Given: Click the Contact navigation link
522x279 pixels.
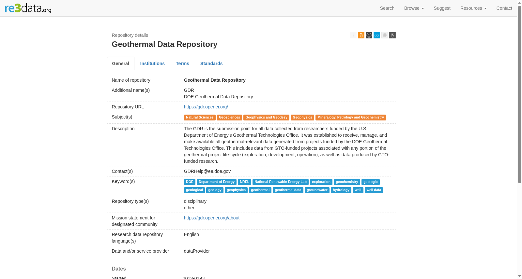Looking at the screenshot, I should click(x=504, y=8).
